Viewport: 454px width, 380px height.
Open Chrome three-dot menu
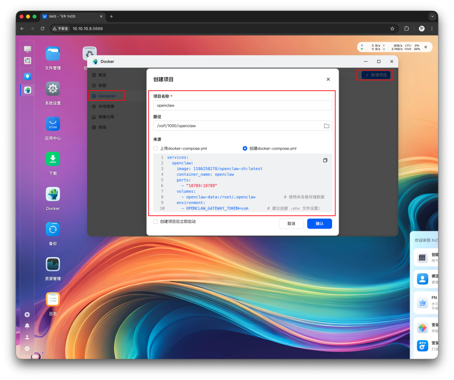click(x=432, y=28)
